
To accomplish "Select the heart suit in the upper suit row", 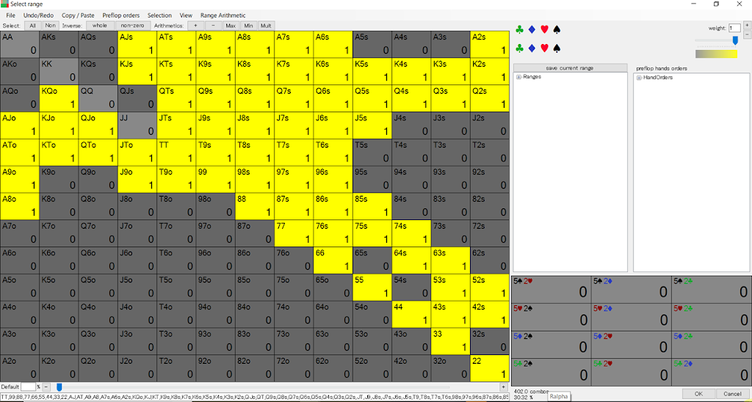I will click(x=544, y=29).
